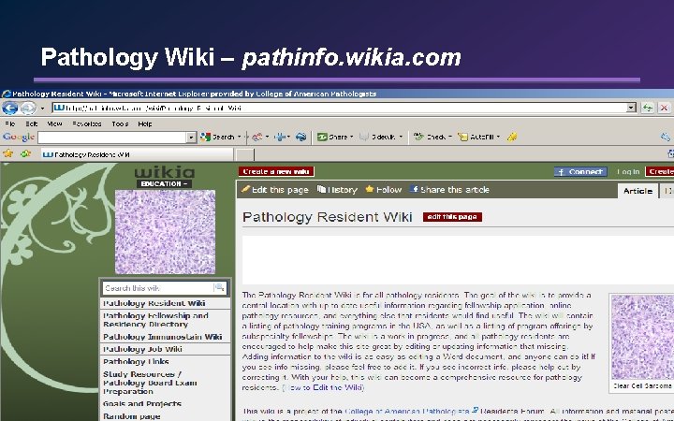Click the Stop loading X icon
The image size is (674, 421).
(x=664, y=108)
